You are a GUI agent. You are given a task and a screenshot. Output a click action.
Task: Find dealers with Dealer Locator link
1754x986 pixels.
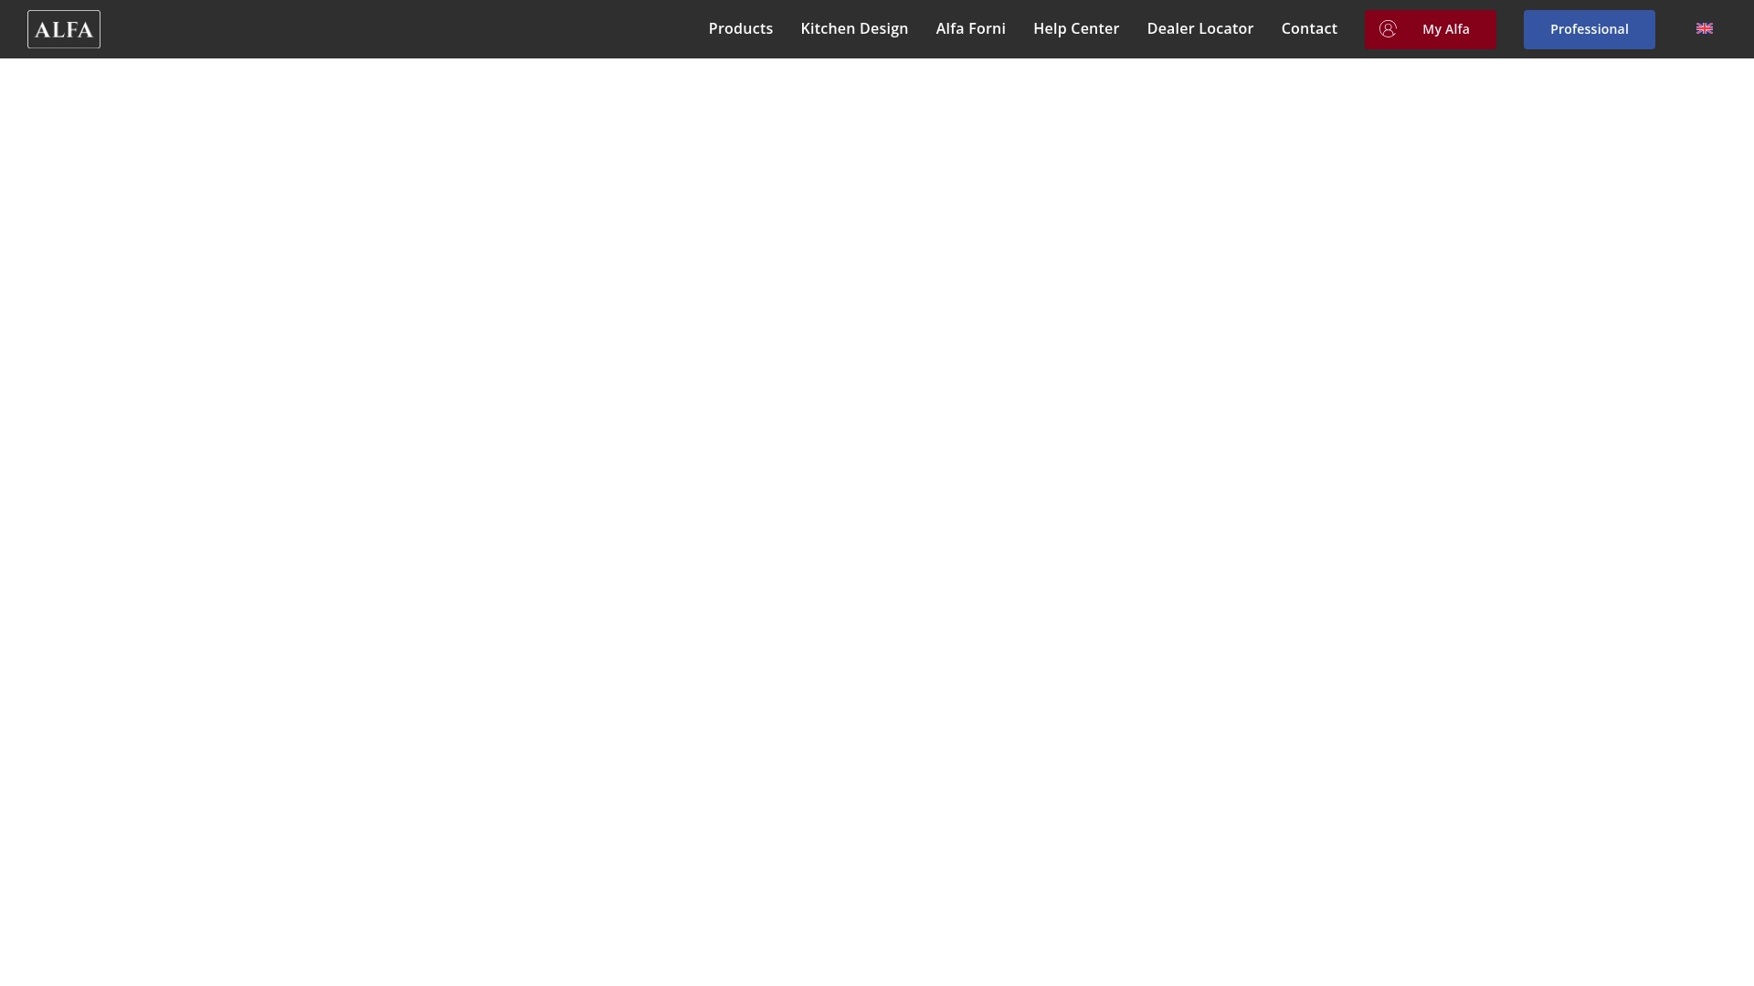1200,28
